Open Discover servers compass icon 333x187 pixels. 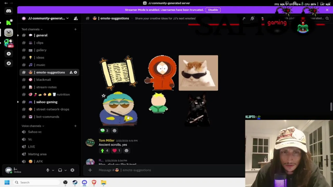pos(9,63)
